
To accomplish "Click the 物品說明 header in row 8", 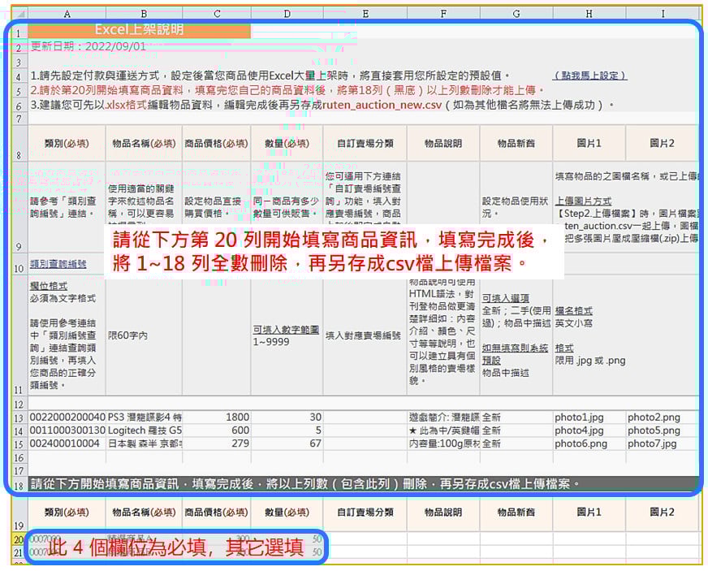I will tap(442, 144).
